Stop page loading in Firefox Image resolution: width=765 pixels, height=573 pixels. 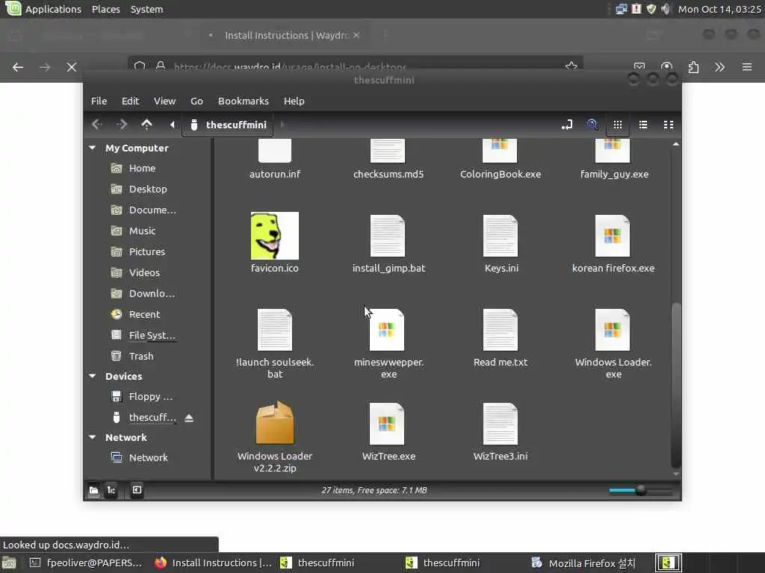pos(71,66)
